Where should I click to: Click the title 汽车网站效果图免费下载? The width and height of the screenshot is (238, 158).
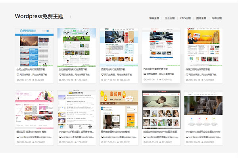(x=155, y=69)
